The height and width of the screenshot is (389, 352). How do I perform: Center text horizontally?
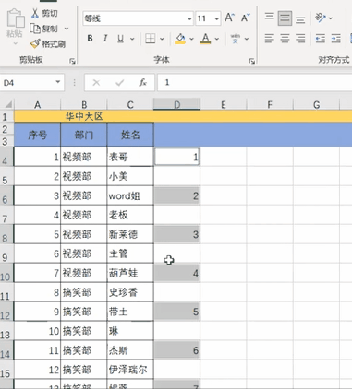point(285,39)
